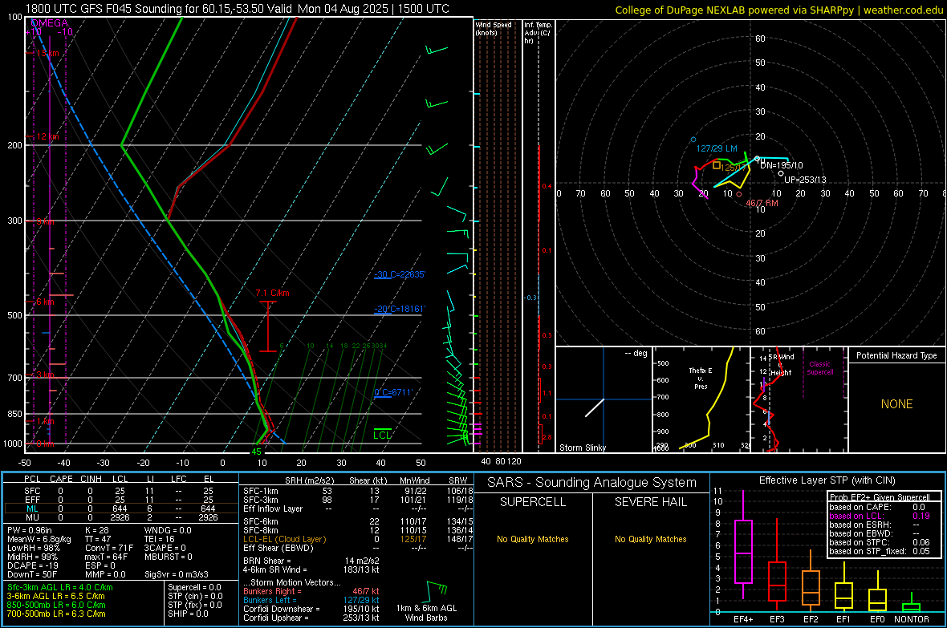This screenshot has height=628, width=947.
Task: Select the 'UP=253/13' Corfidi label on hodograph
Action: point(804,180)
